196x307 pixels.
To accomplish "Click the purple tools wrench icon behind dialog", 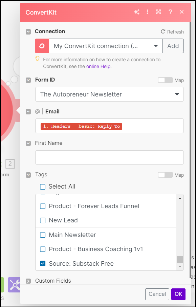I will [x=14, y=284].
